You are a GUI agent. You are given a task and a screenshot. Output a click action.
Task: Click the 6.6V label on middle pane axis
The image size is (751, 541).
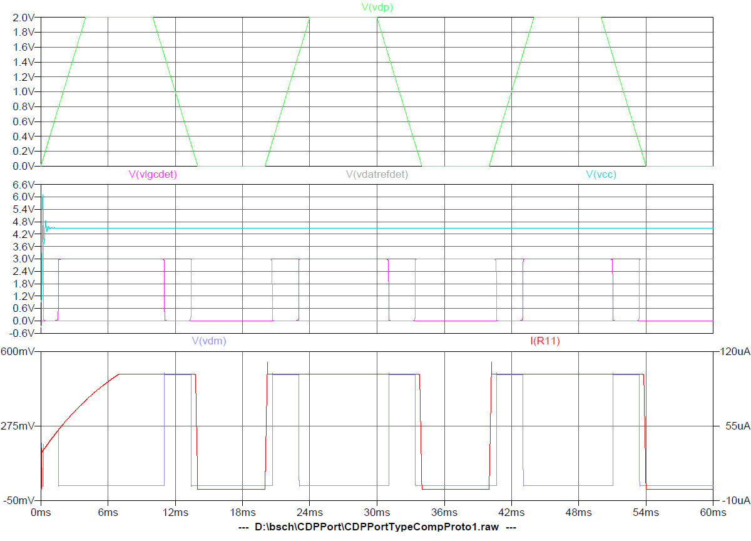[x=23, y=185]
